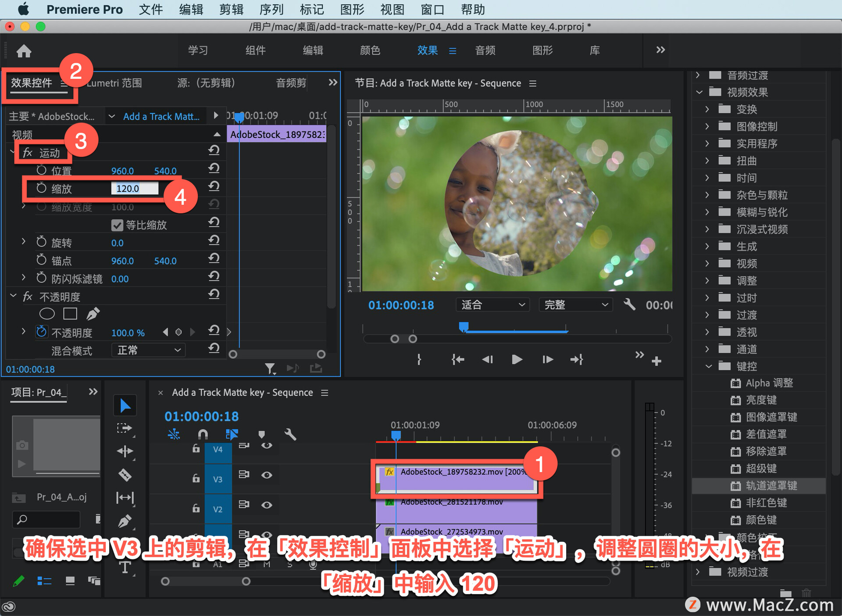Screen dimensions: 842x616
Task: Mark In point in Program Monitor
Action: click(419, 359)
